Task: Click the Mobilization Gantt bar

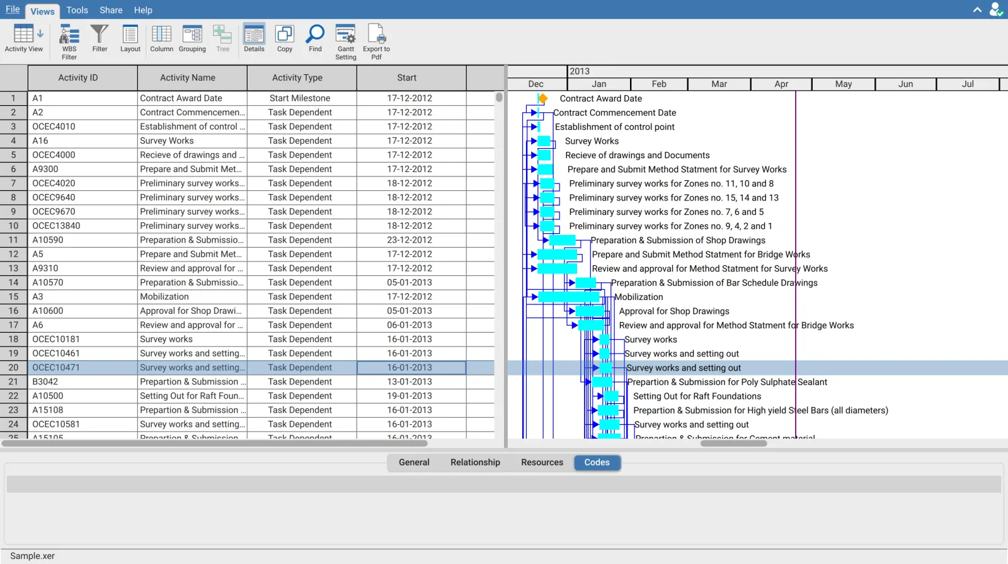Action: pos(568,297)
